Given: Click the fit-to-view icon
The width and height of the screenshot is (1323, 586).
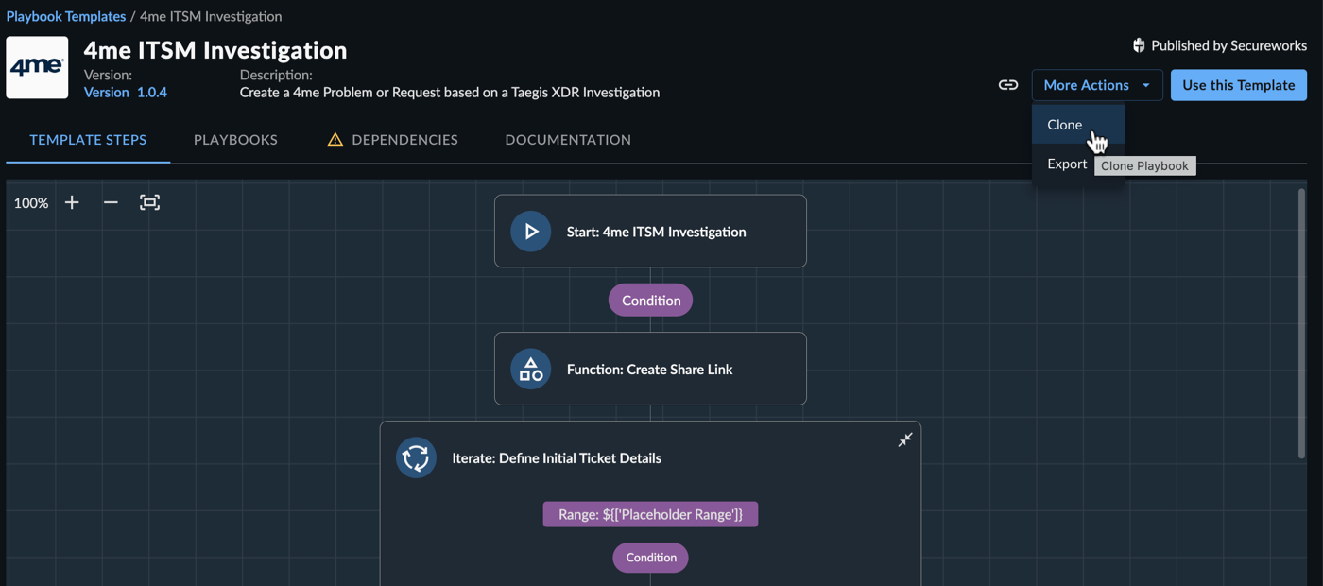Looking at the screenshot, I should pyautogui.click(x=149, y=202).
